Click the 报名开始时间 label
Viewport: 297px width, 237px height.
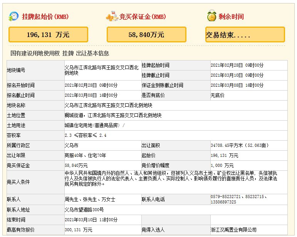point(21,85)
